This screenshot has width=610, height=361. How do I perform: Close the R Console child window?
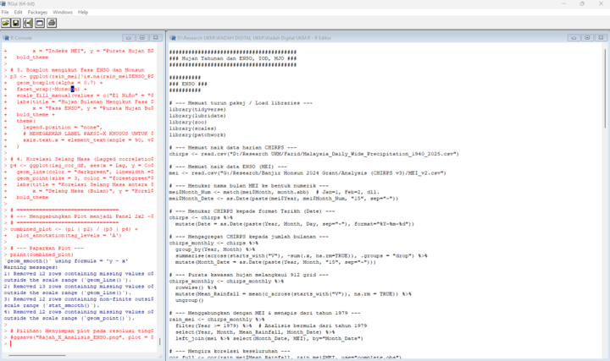tap(156, 38)
